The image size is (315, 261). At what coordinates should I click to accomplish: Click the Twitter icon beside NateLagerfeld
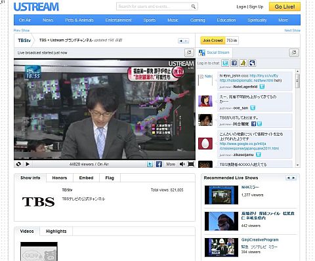click(262, 87)
